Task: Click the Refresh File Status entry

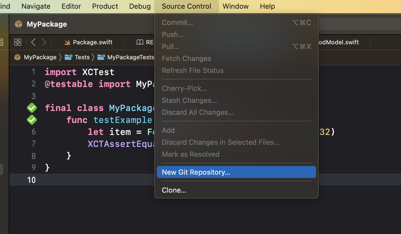Action: pos(236,70)
